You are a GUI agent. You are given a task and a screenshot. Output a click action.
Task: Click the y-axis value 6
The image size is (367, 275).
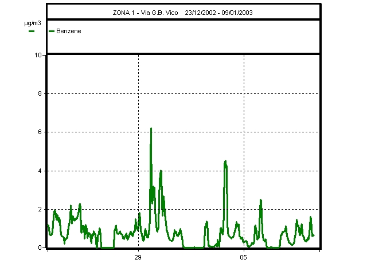pyautogui.click(x=40, y=132)
